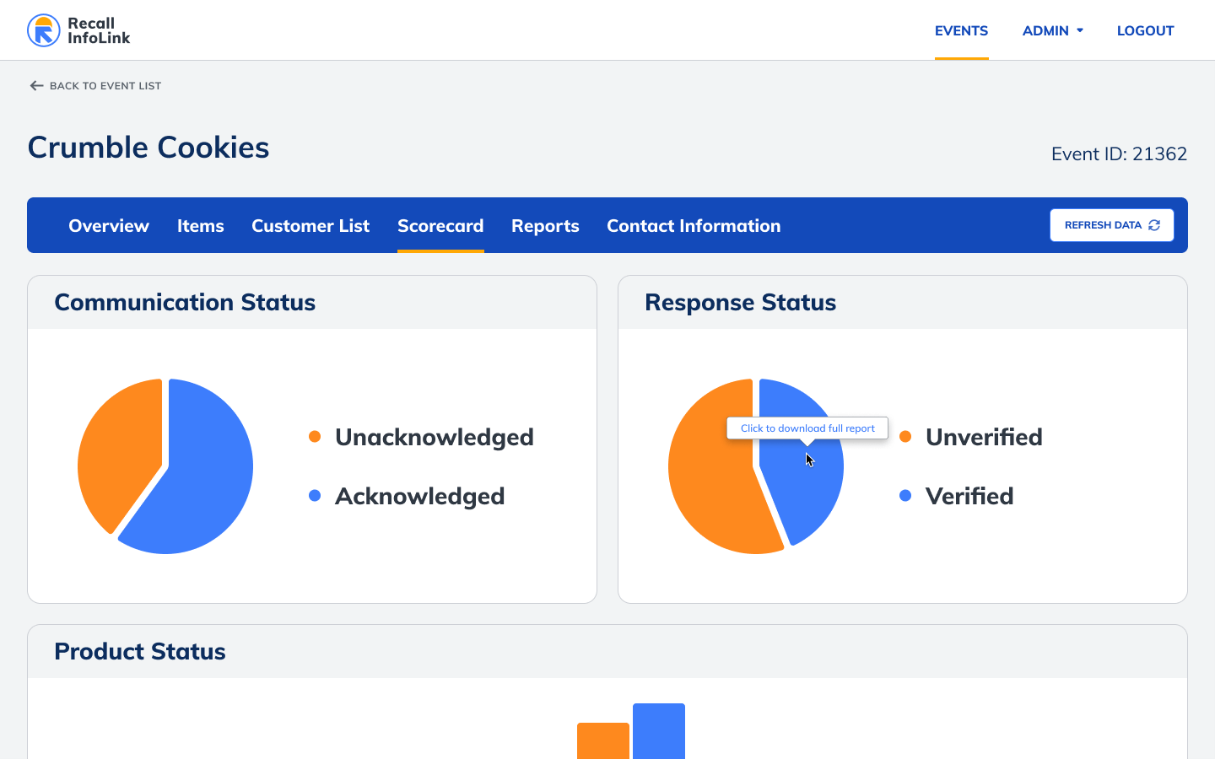The height and width of the screenshot is (759, 1215).
Task: Switch to the Overview tab
Action: (109, 226)
